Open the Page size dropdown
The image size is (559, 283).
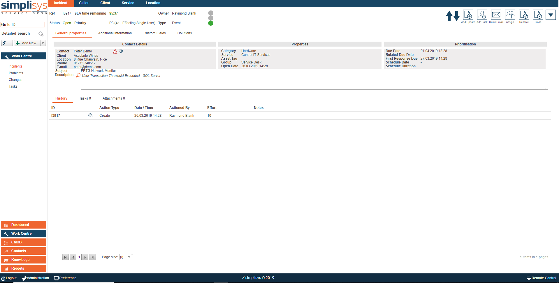126,257
